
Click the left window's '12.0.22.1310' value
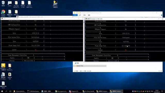pyautogui.click(x=36, y=45)
